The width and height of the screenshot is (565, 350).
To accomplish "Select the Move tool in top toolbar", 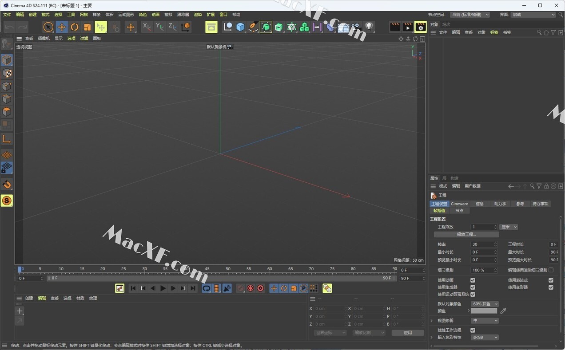I will click(62, 27).
